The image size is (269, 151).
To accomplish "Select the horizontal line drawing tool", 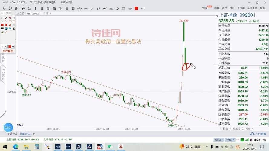I will point(86,8).
